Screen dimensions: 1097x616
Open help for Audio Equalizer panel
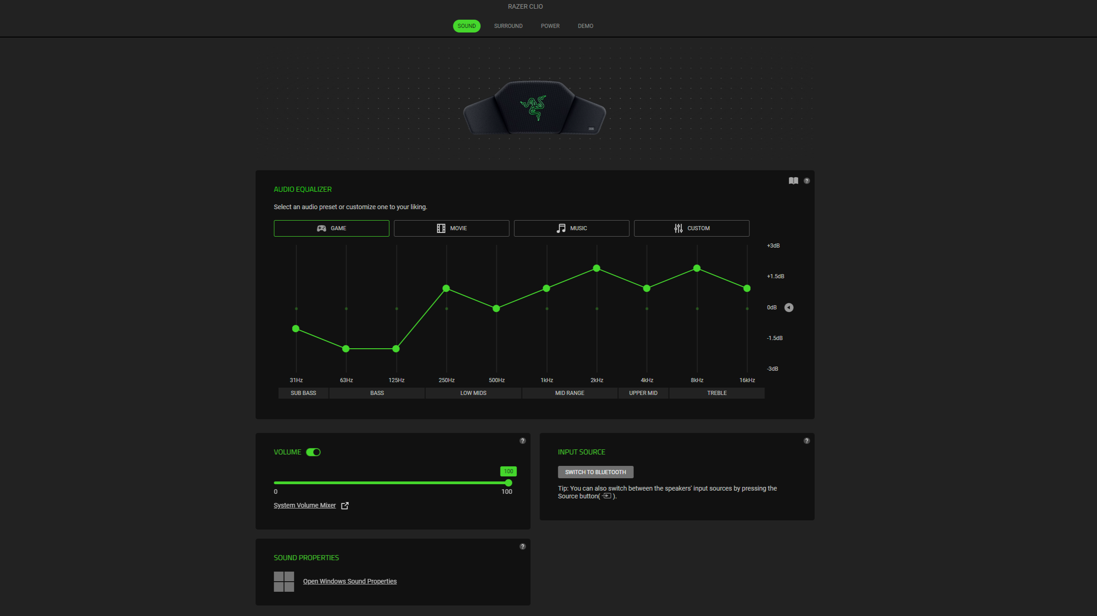click(807, 181)
